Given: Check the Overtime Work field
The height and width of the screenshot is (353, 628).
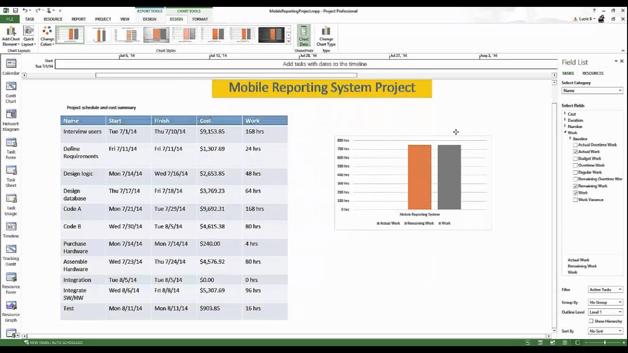Looking at the screenshot, I should pos(576,166).
